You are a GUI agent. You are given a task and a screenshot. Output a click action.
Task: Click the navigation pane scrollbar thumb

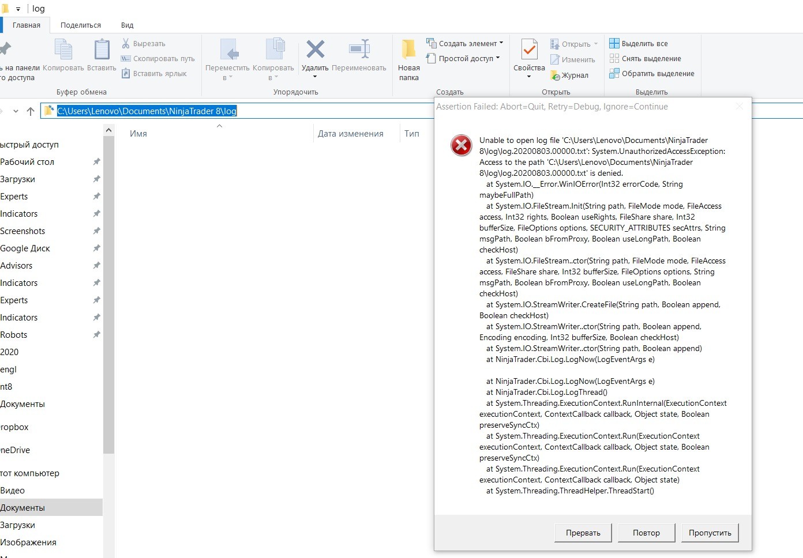(x=108, y=295)
